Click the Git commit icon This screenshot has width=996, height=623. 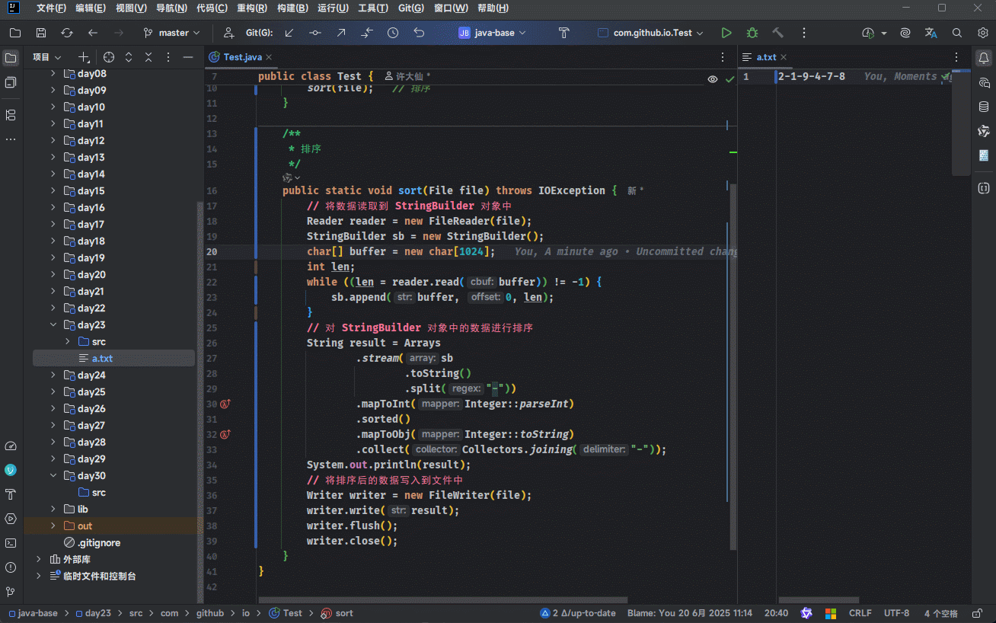(x=315, y=33)
